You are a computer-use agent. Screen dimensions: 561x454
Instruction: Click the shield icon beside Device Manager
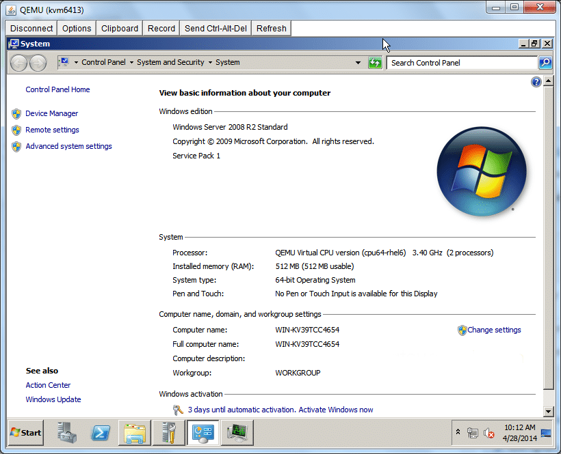click(16, 114)
